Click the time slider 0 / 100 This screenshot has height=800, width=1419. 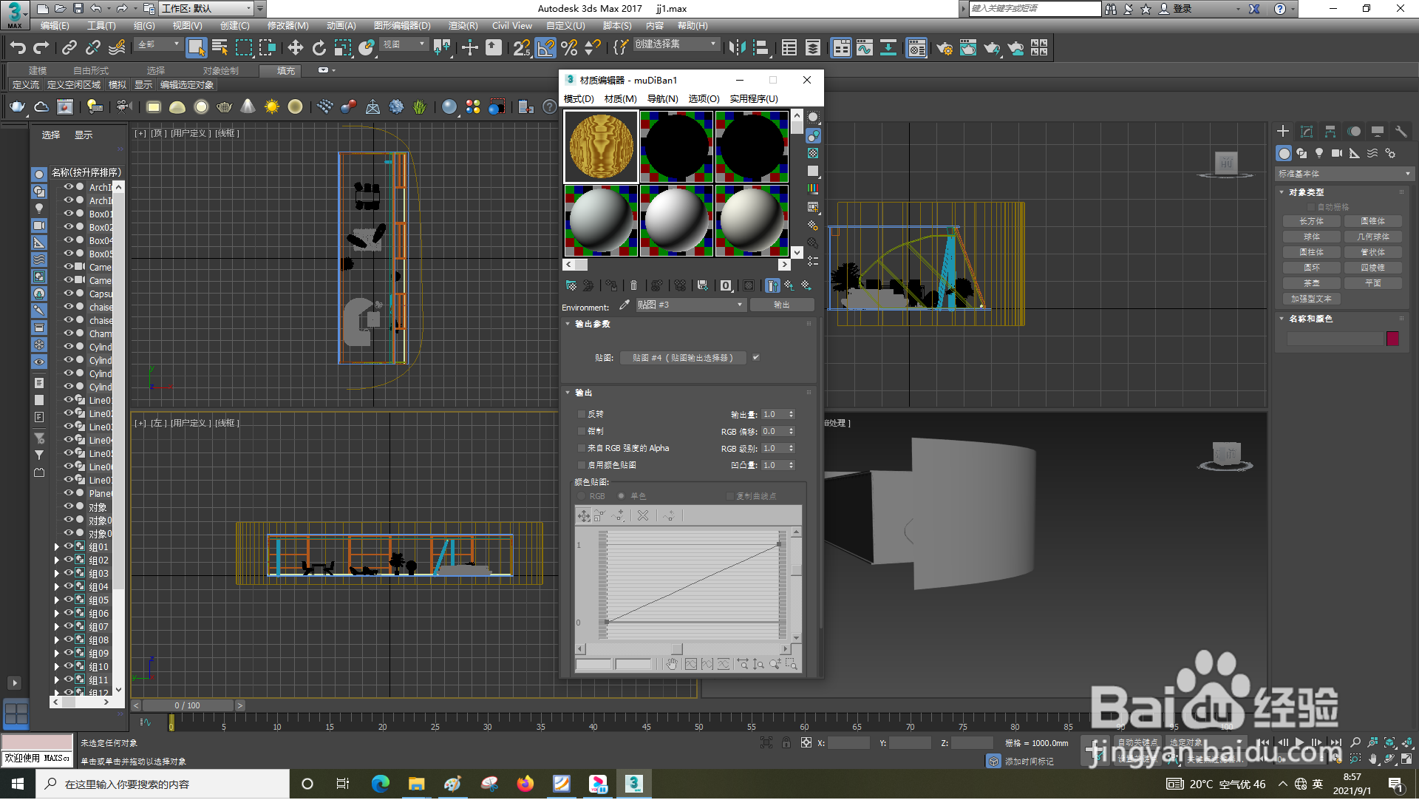[188, 706]
